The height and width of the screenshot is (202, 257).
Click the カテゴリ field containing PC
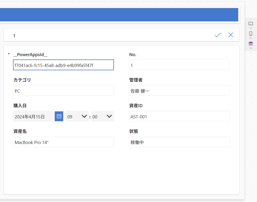pos(63,91)
